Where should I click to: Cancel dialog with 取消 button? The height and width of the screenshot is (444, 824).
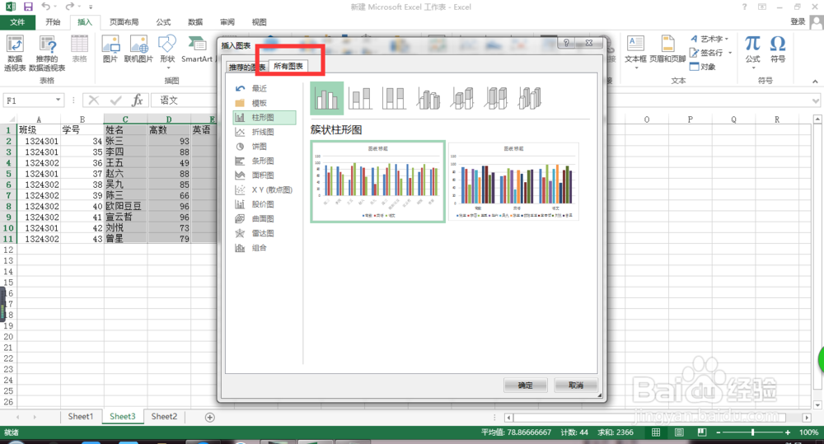click(576, 386)
